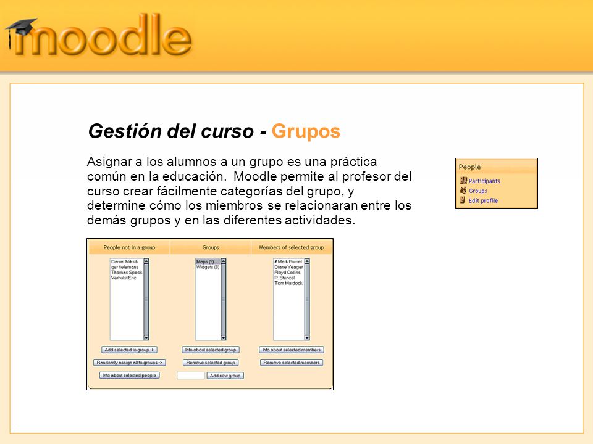593x444 pixels.
Task: Click the Groups column header
Action: 211,247
